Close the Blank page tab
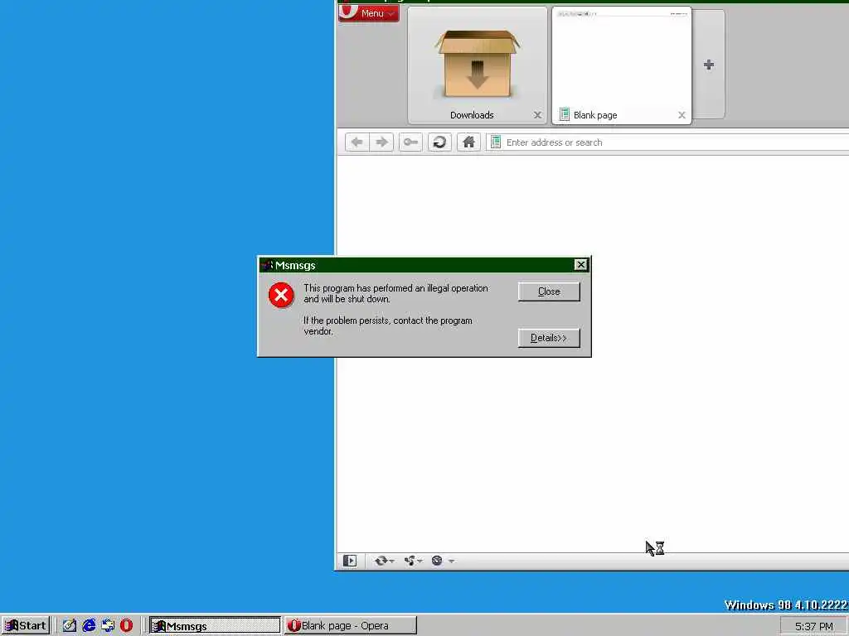Viewport: 849px width, 636px height. click(682, 115)
